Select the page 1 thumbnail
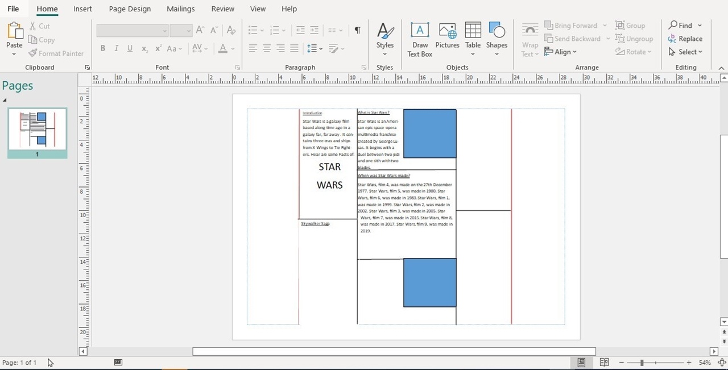This screenshot has height=370, width=728. [x=37, y=130]
